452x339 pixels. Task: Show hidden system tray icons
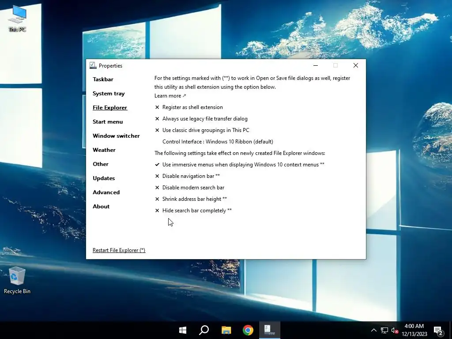pos(373,330)
